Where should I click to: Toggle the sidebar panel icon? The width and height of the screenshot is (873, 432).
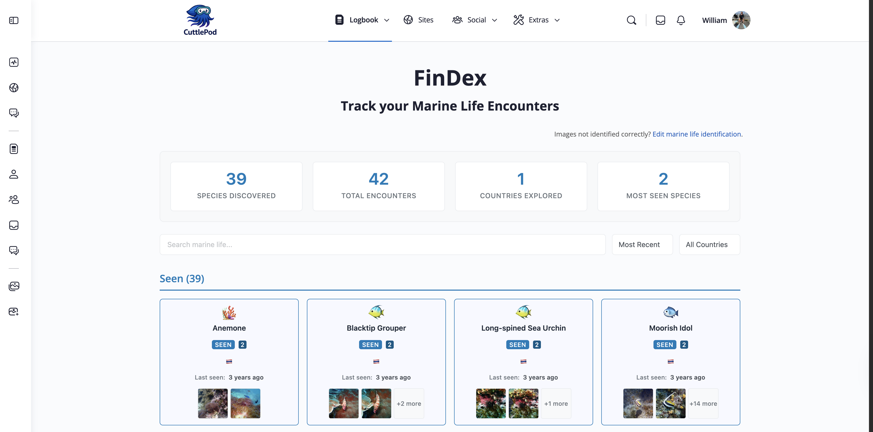pos(13,20)
